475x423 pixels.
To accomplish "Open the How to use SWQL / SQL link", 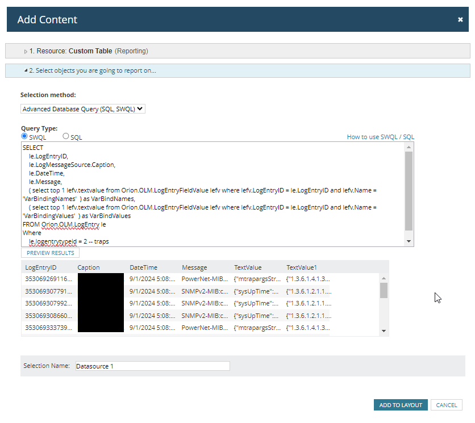I will [x=381, y=137].
